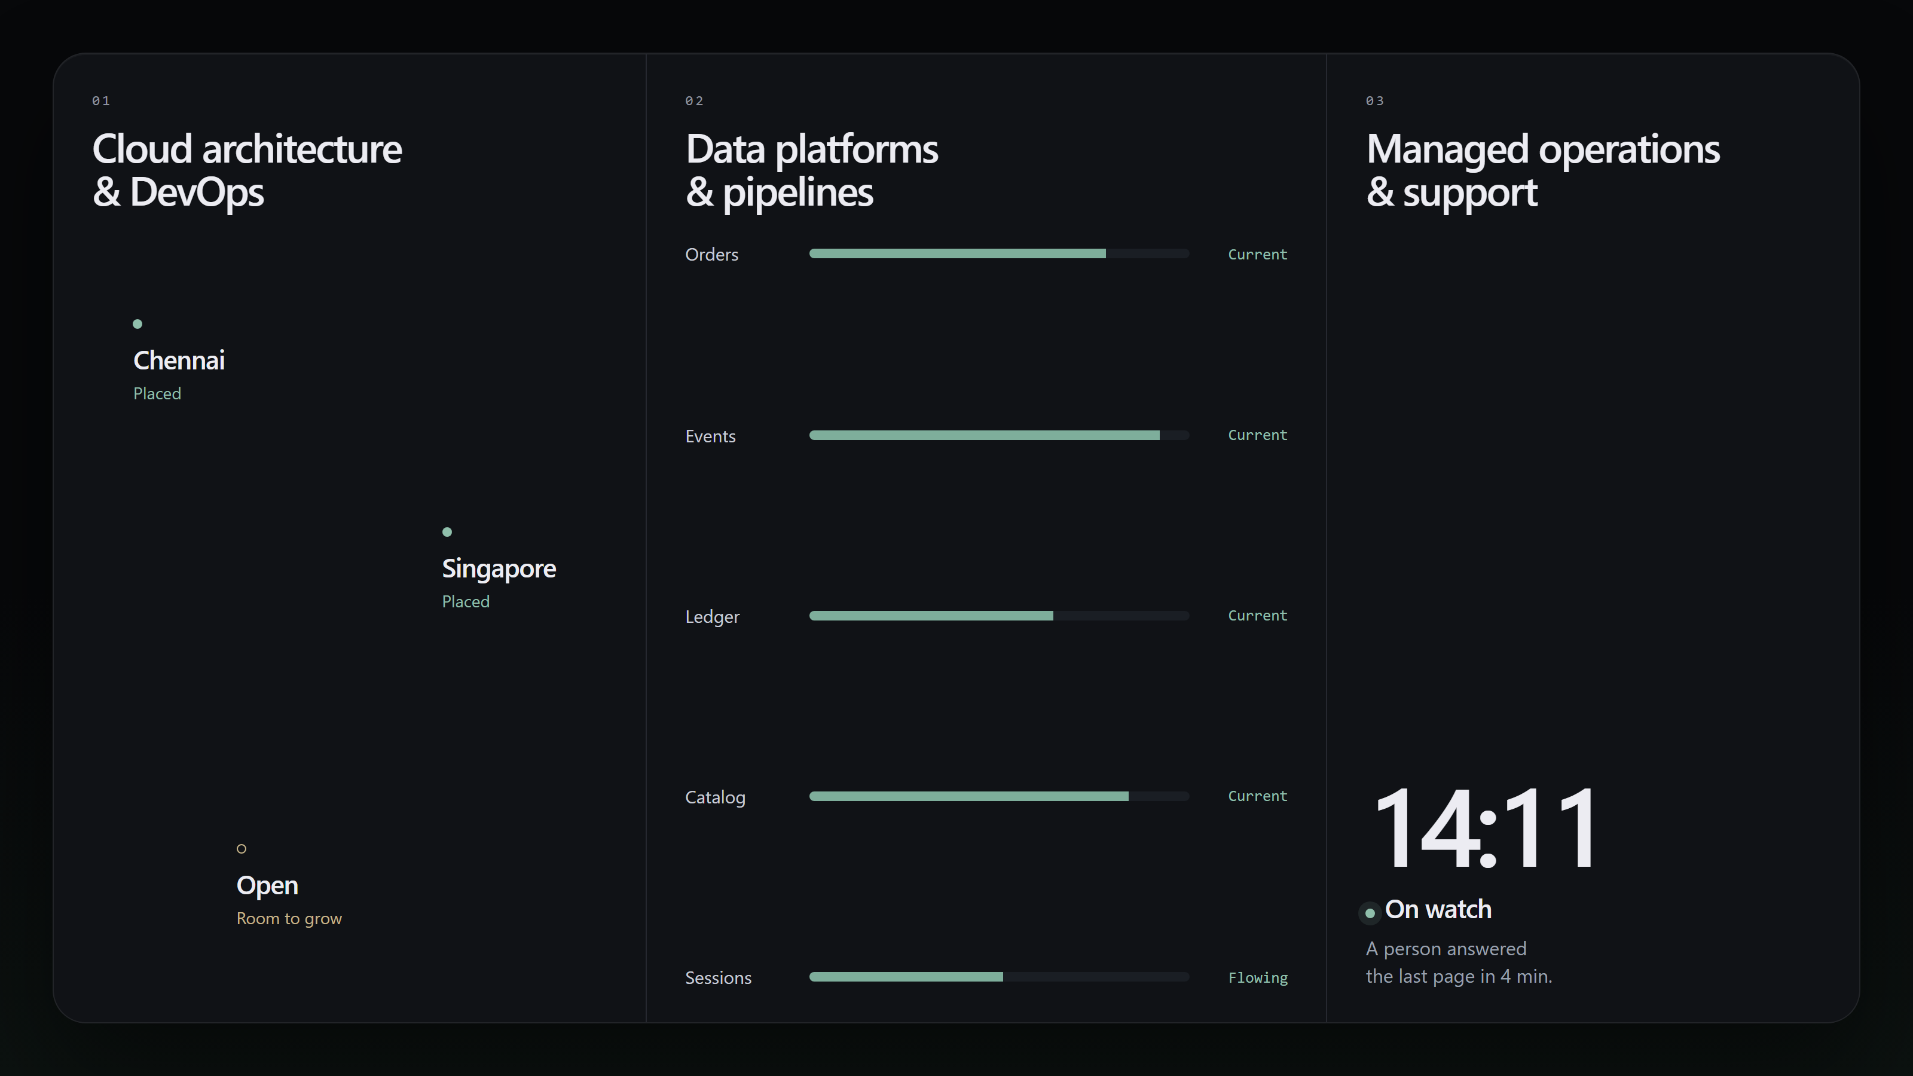Viewport: 1913px width, 1076px height.
Task: Click the Placed status under Chennai
Action: coord(157,393)
